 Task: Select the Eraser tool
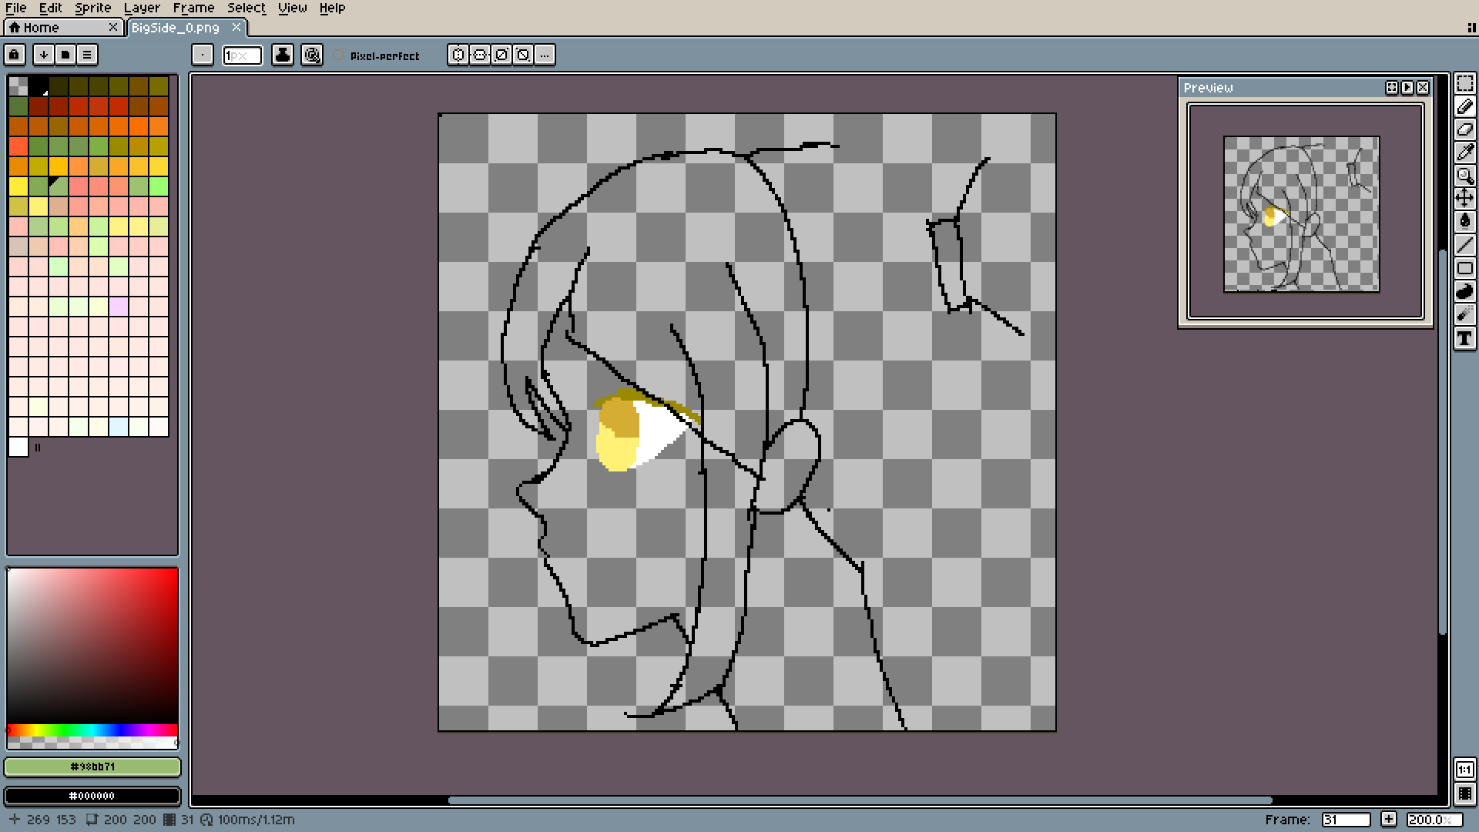(1464, 129)
